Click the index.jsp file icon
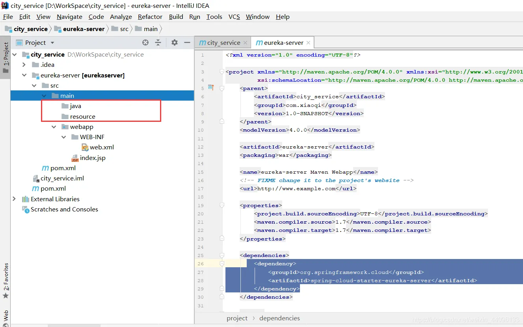Image resolution: width=523 pixels, height=327 pixels. click(x=75, y=158)
